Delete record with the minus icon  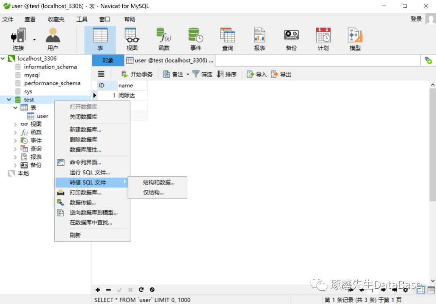(x=109, y=290)
